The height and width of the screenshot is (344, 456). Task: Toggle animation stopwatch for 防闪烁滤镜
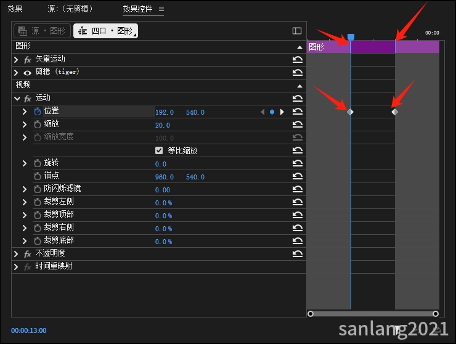[x=37, y=189]
